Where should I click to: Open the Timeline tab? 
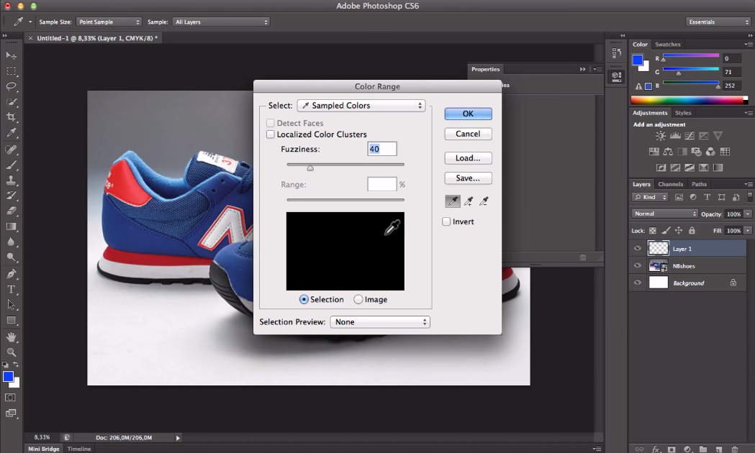coord(79,449)
